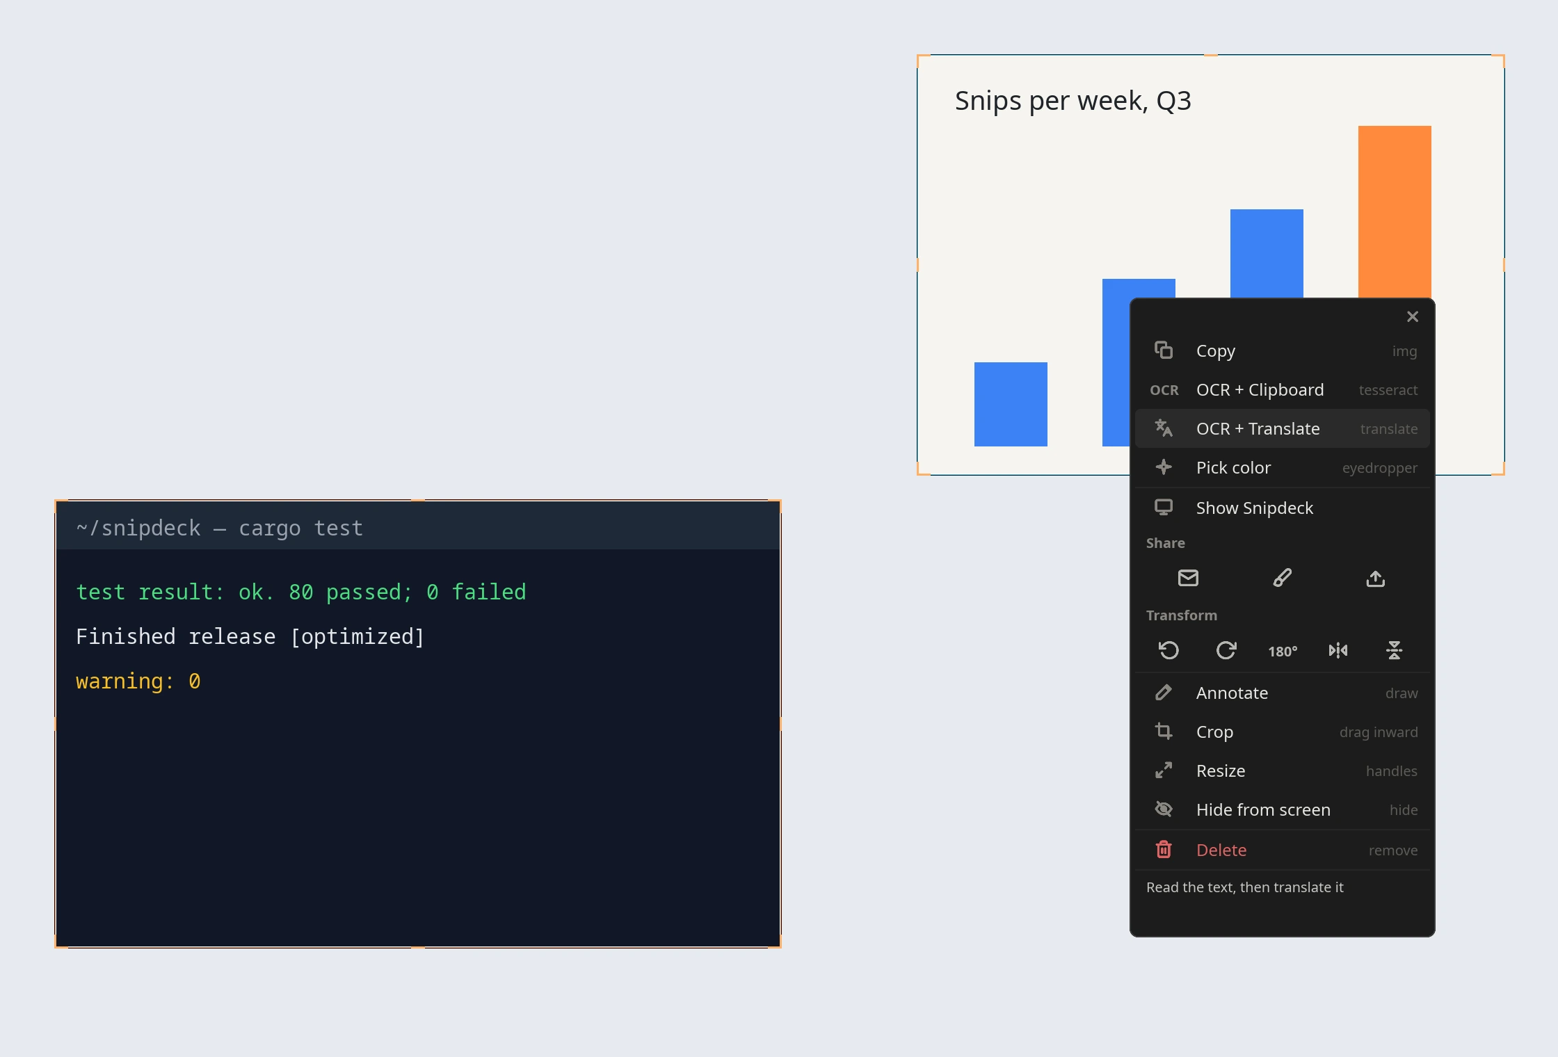Start Annotate draw mode
1558x1057 pixels.
click(1283, 693)
